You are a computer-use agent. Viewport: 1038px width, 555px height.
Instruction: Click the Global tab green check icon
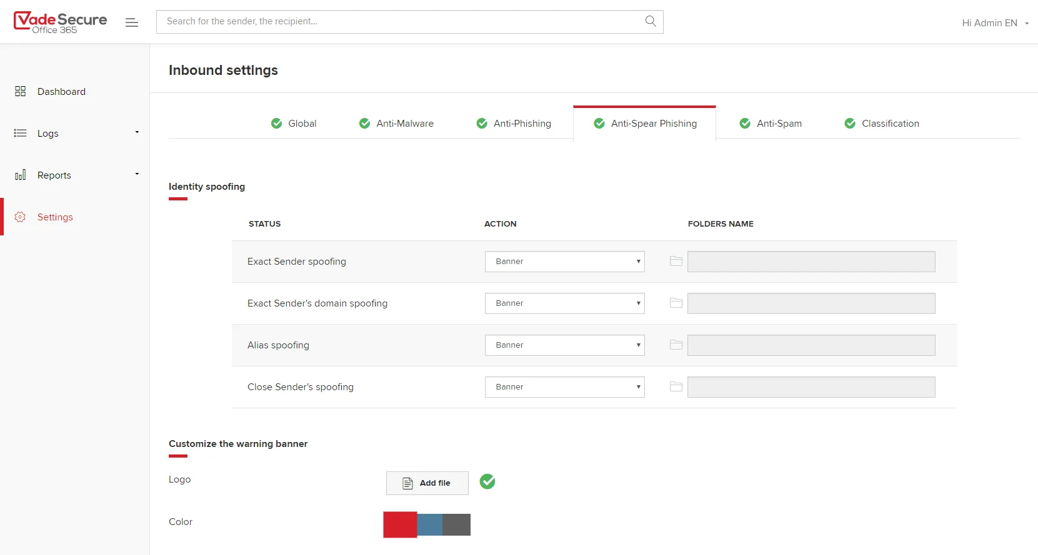pos(276,123)
